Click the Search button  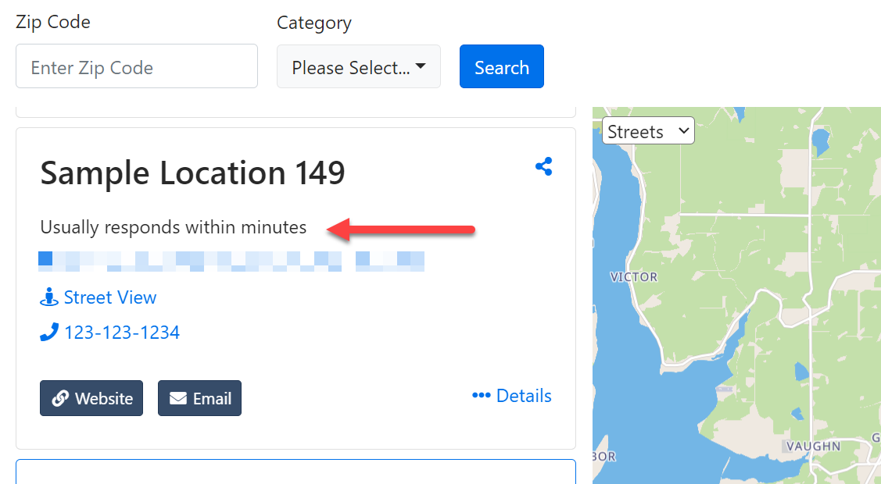click(502, 66)
